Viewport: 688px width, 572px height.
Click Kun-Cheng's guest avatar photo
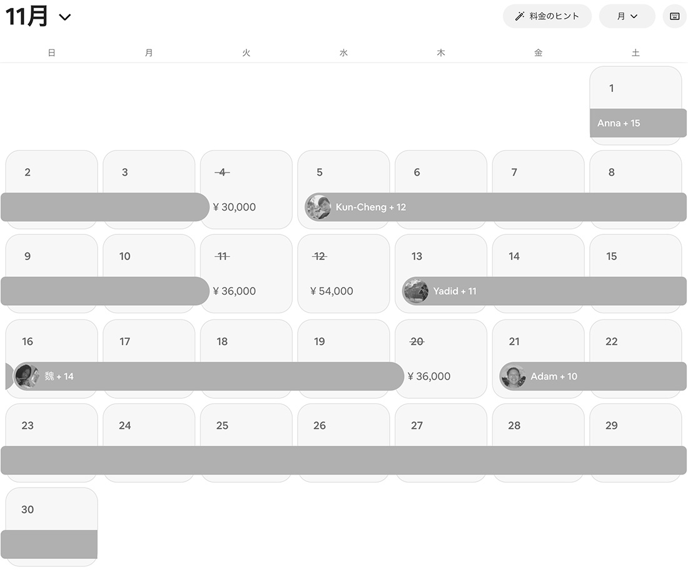pos(318,207)
